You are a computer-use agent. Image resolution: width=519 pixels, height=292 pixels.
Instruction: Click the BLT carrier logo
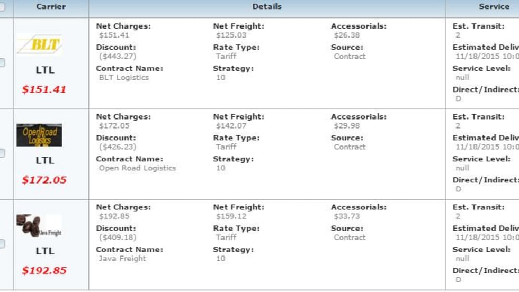tap(40, 44)
